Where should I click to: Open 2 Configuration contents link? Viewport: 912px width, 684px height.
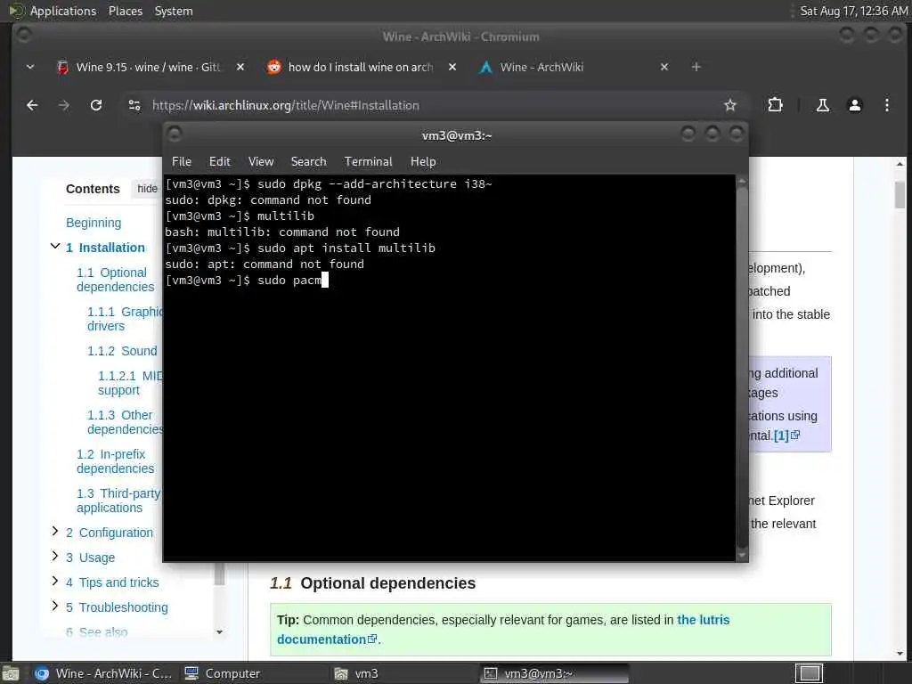(x=110, y=533)
